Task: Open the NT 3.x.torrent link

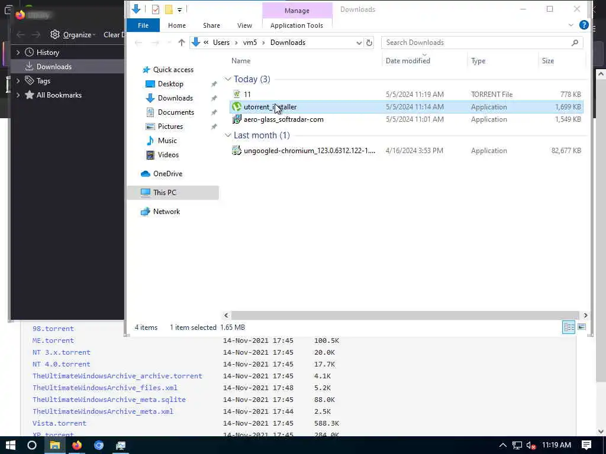Action: 62,352
